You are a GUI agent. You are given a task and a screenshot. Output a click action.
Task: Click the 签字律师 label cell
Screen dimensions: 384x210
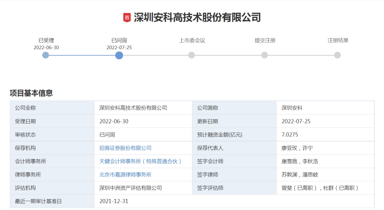[x=234, y=174]
